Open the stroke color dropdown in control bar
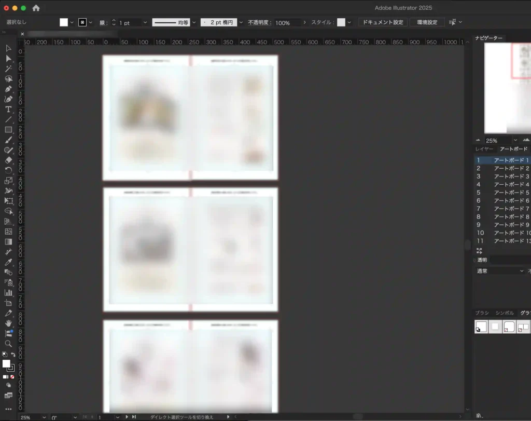Viewport: 531px width, 421px height. pyautogui.click(x=90, y=22)
